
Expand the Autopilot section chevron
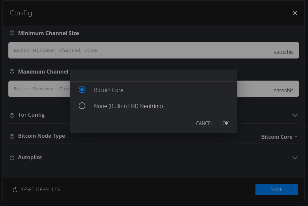click(295, 158)
